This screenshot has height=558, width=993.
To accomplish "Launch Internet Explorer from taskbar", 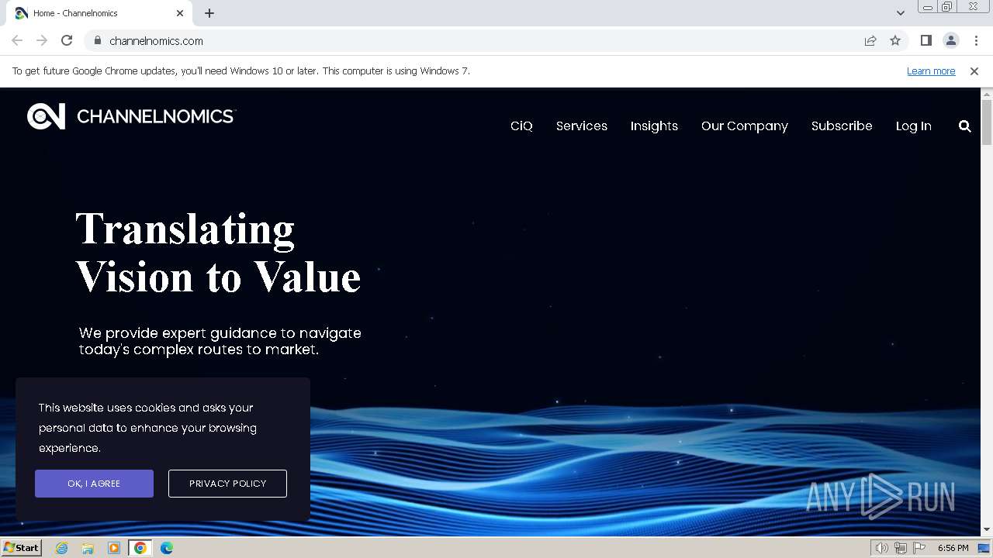I will pos(62,548).
